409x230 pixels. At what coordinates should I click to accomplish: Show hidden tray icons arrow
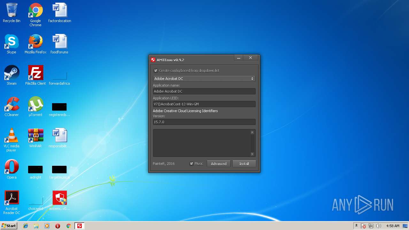click(x=356, y=226)
